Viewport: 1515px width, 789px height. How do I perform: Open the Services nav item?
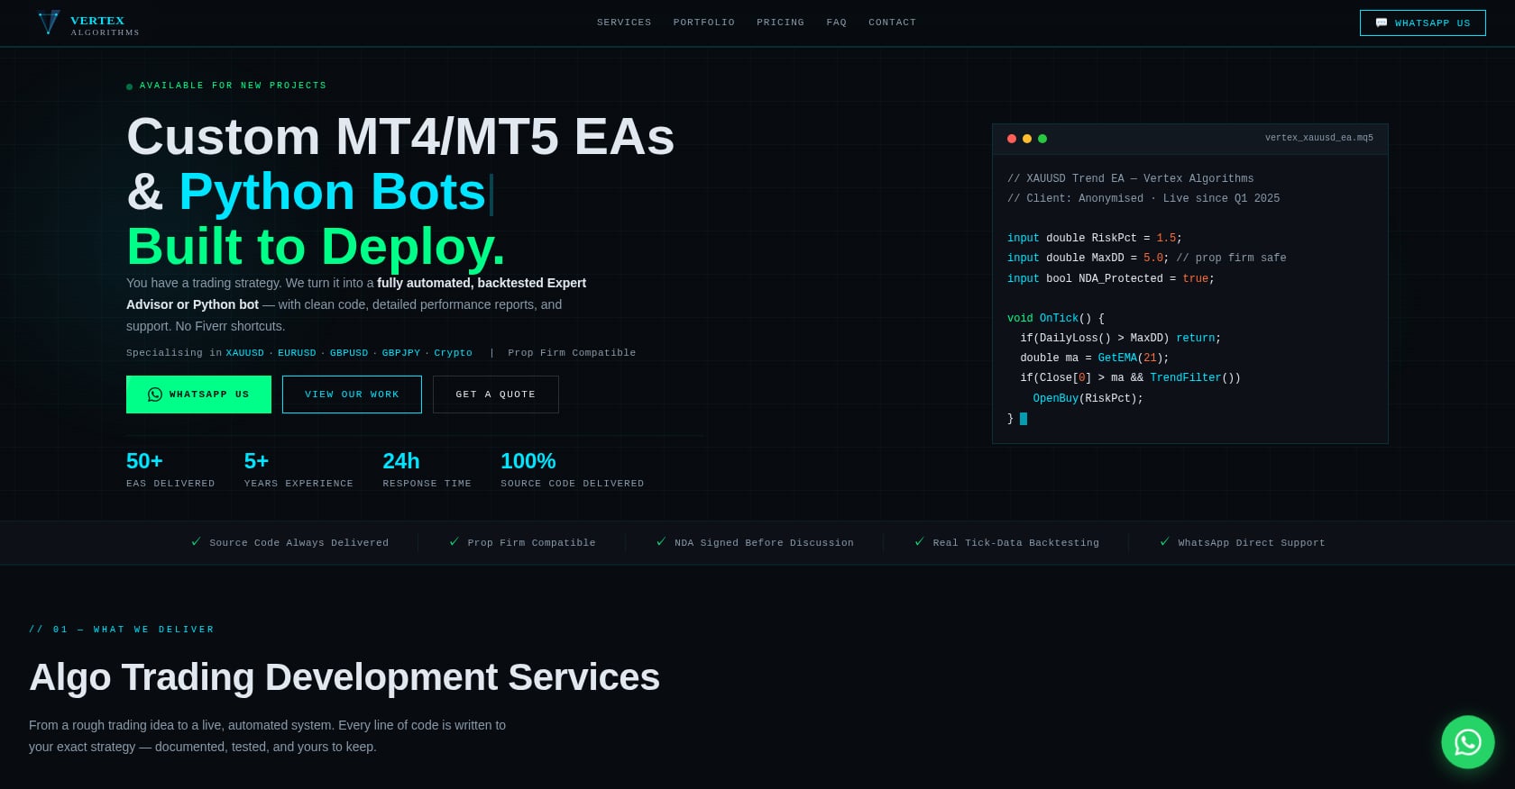tap(624, 23)
